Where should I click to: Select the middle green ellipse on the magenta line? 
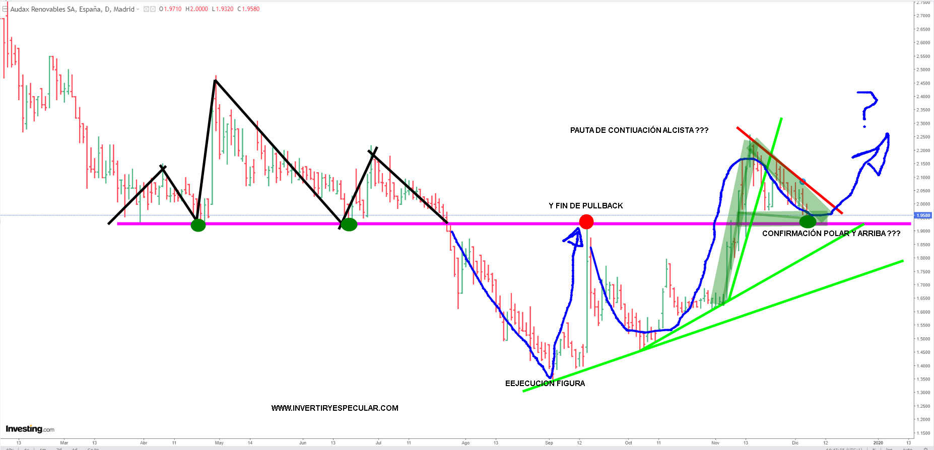click(x=349, y=224)
